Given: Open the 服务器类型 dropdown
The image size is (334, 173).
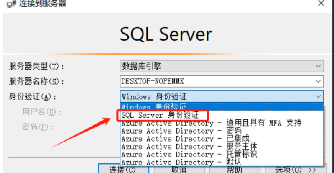Looking at the screenshot, I should pyautogui.click(x=222, y=66).
